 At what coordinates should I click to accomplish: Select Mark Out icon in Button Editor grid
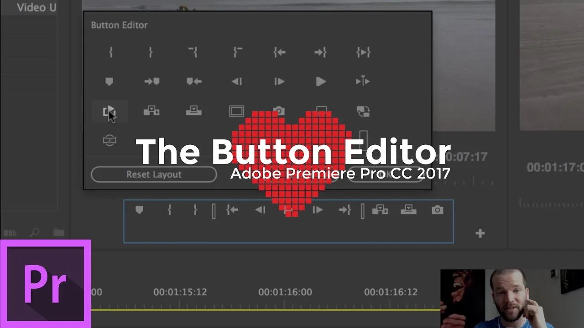[x=151, y=52]
